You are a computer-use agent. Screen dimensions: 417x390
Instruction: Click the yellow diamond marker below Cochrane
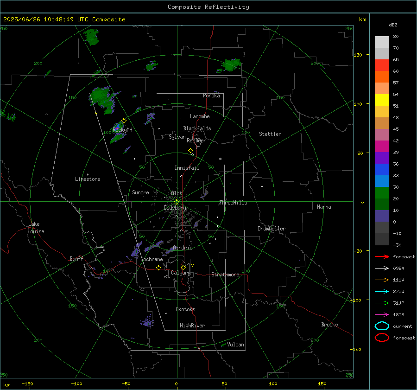point(159,268)
